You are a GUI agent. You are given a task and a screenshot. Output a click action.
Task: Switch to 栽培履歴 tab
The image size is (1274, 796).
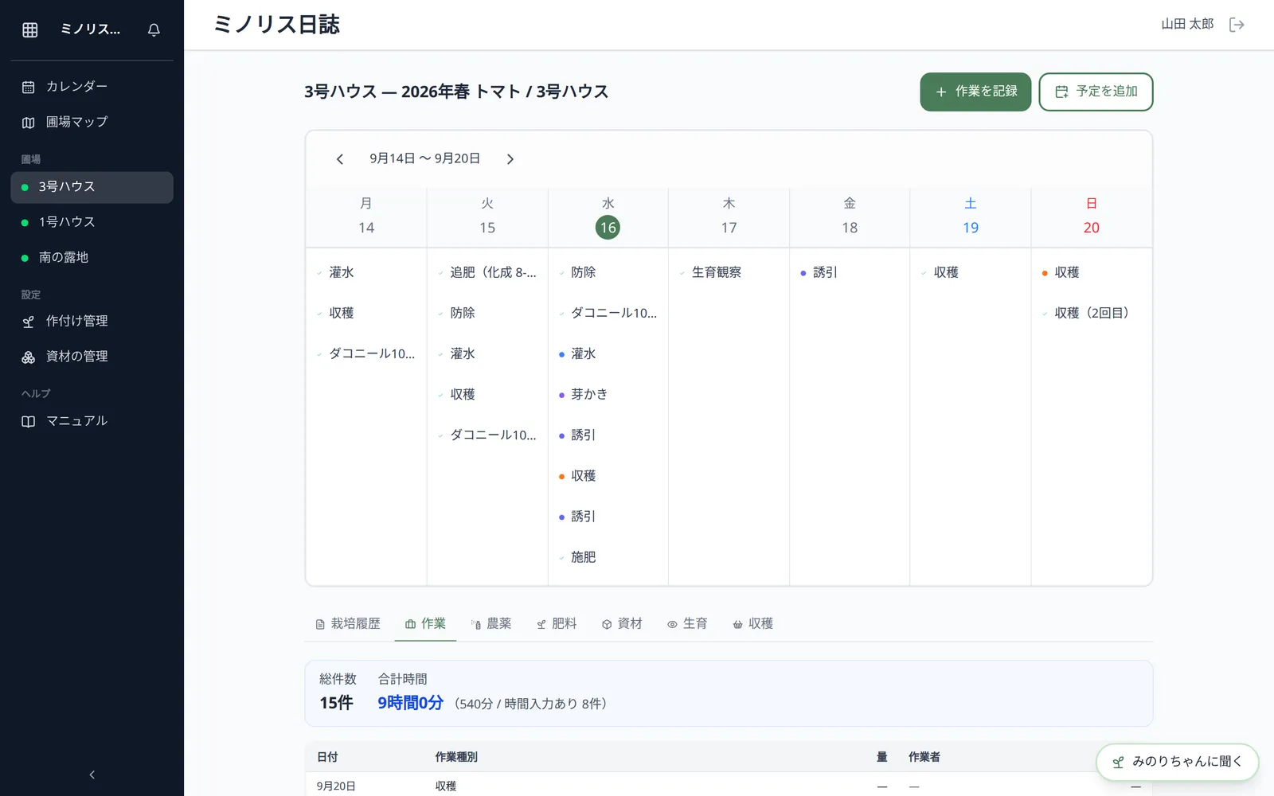[x=348, y=624]
